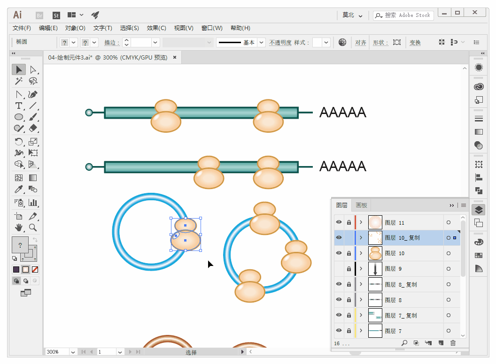This screenshot has width=496, height=364.
Task: Select the Type tool
Action: pyautogui.click(x=19, y=106)
